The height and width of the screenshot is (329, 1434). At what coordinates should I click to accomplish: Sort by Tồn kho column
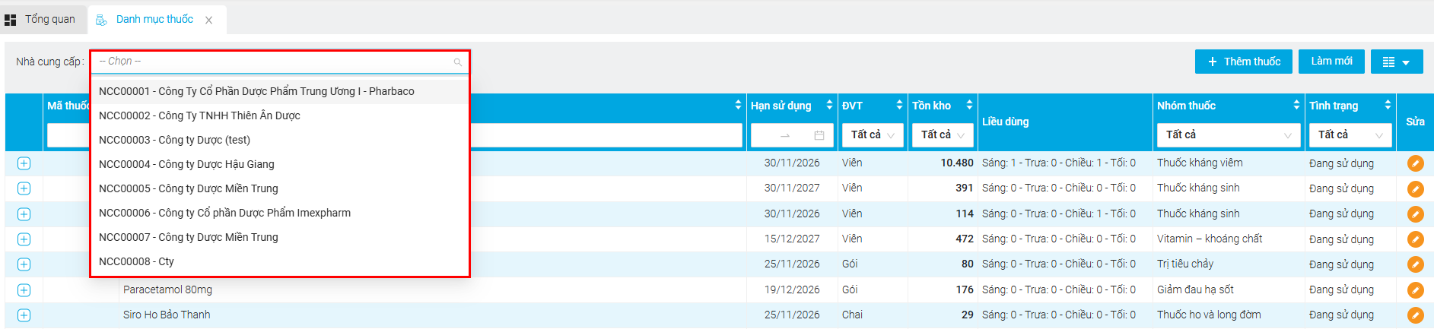pos(969,106)
